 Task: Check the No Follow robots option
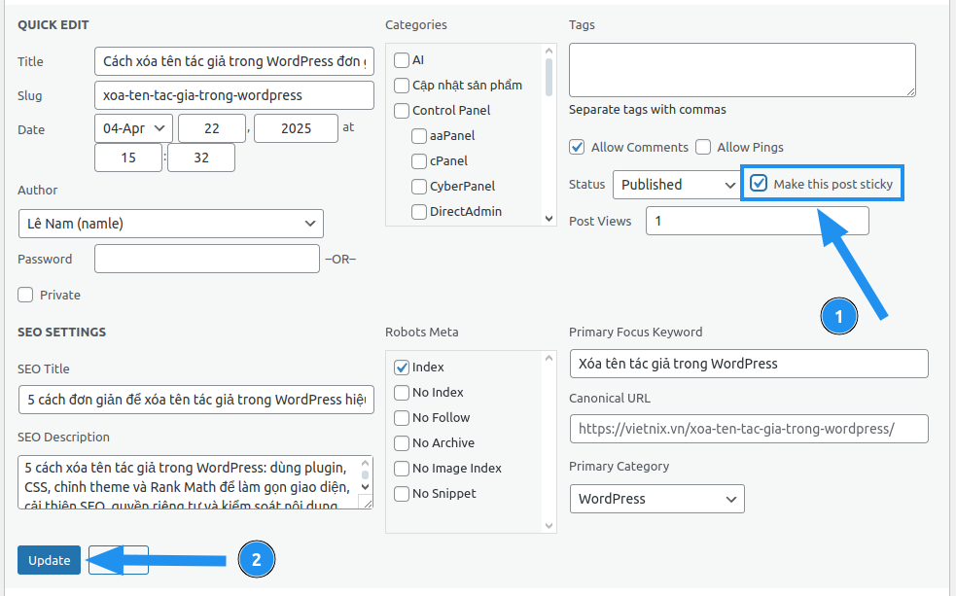coord(402,418)
